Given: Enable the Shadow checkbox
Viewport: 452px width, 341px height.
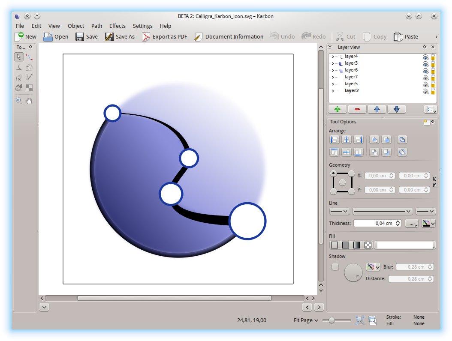Looking at the screenshot, I should 335,267.
